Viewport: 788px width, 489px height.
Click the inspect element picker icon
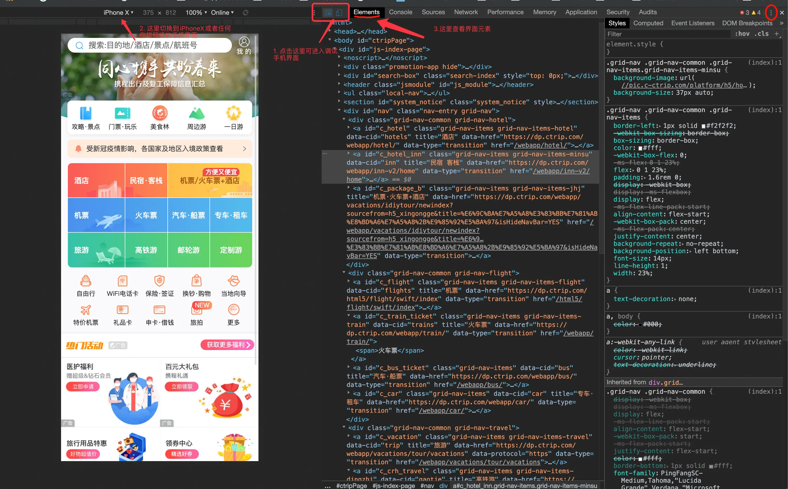[x=328, y=13]
